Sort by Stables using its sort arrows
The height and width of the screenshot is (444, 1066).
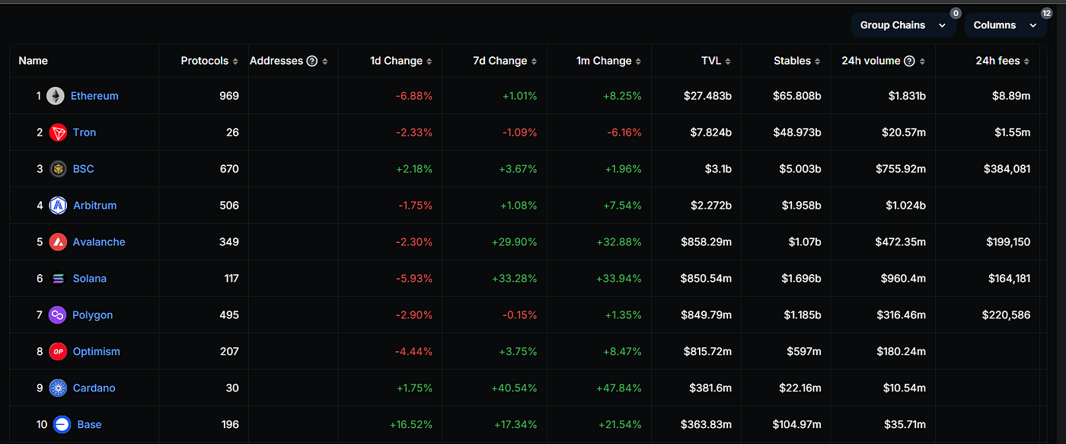click(818, 61)
